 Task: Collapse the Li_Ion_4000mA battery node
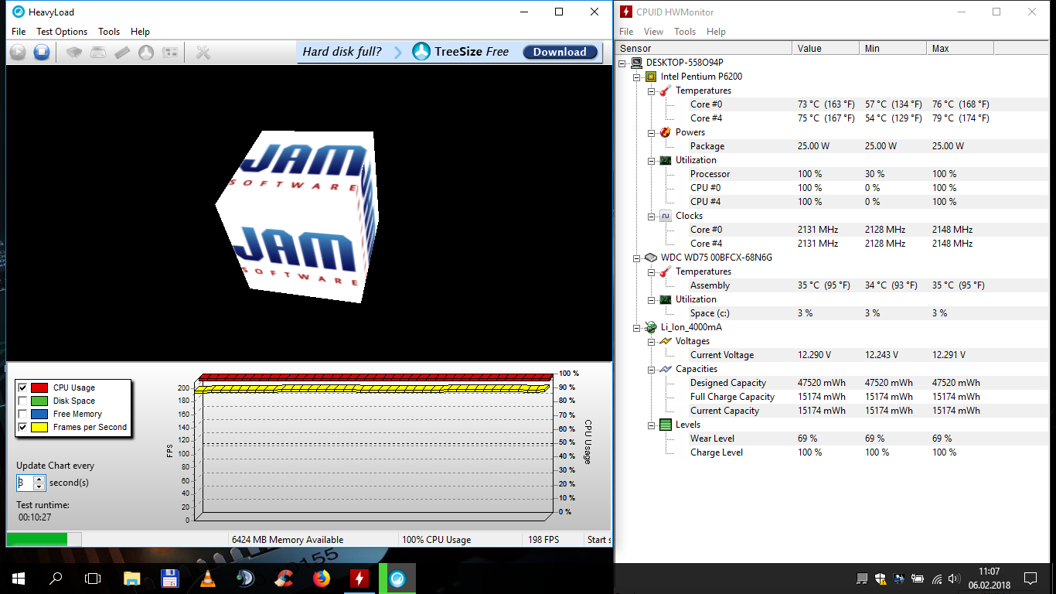click(x=636, y=327)
